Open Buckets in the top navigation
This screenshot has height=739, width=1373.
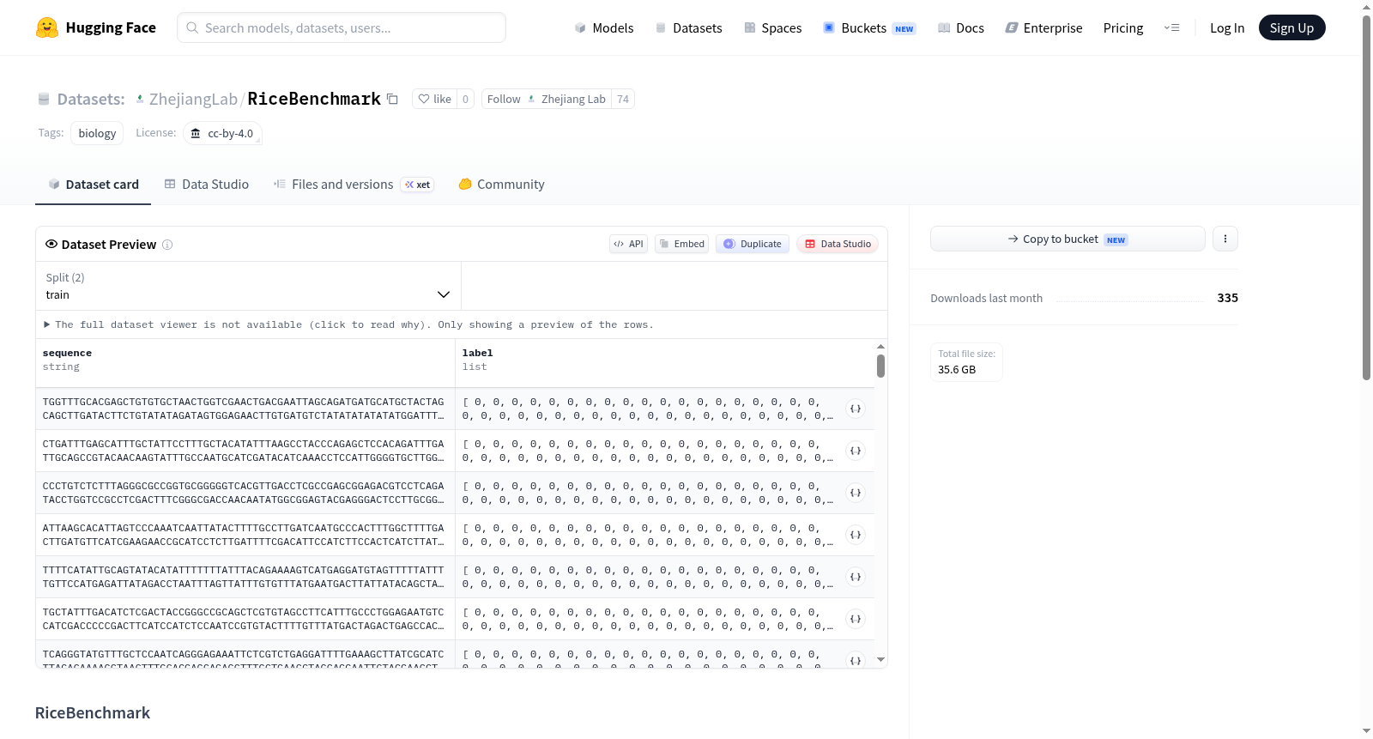(869, 28)
